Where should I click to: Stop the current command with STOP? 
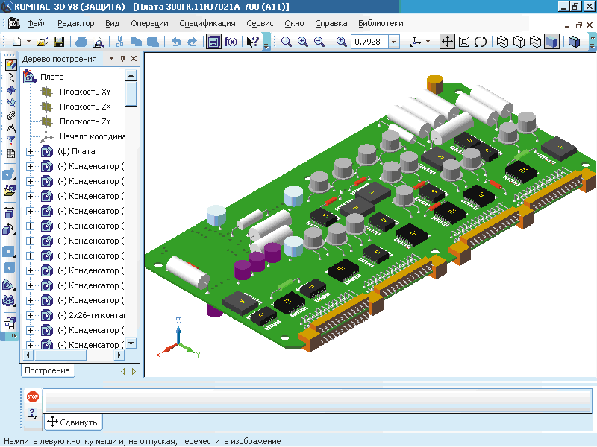33,397
